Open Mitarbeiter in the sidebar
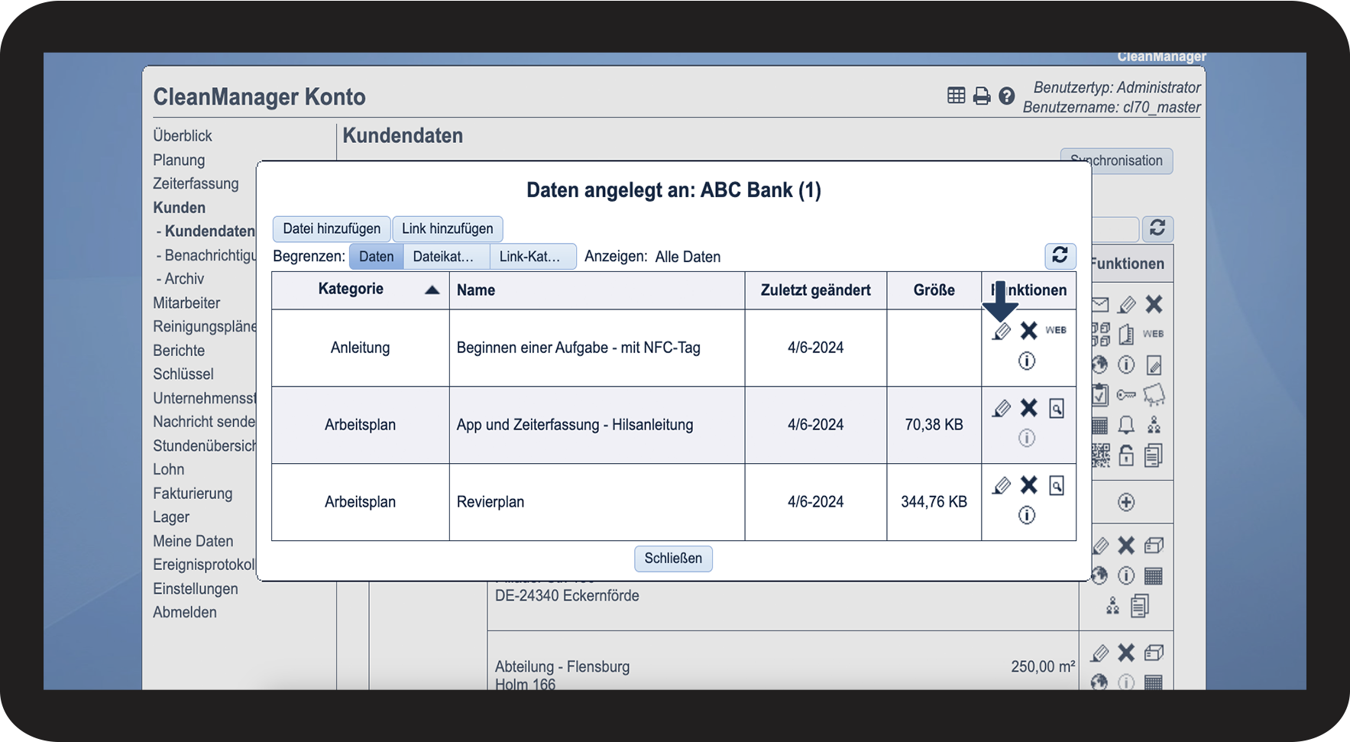The height and width of the screenshot is (742, 1350). coord(186,303)
